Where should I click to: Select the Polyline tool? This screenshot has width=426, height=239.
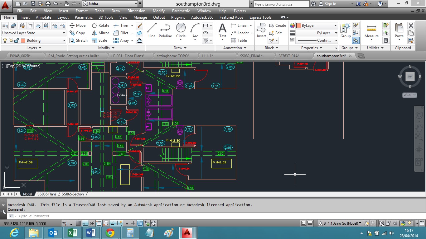click(165, 30)
